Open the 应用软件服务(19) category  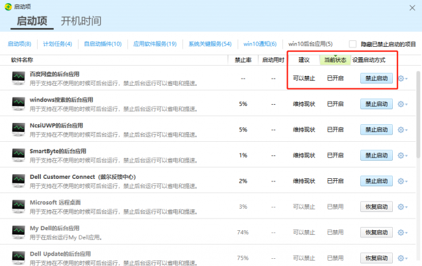pyautogui.click(x=155, y=44)
